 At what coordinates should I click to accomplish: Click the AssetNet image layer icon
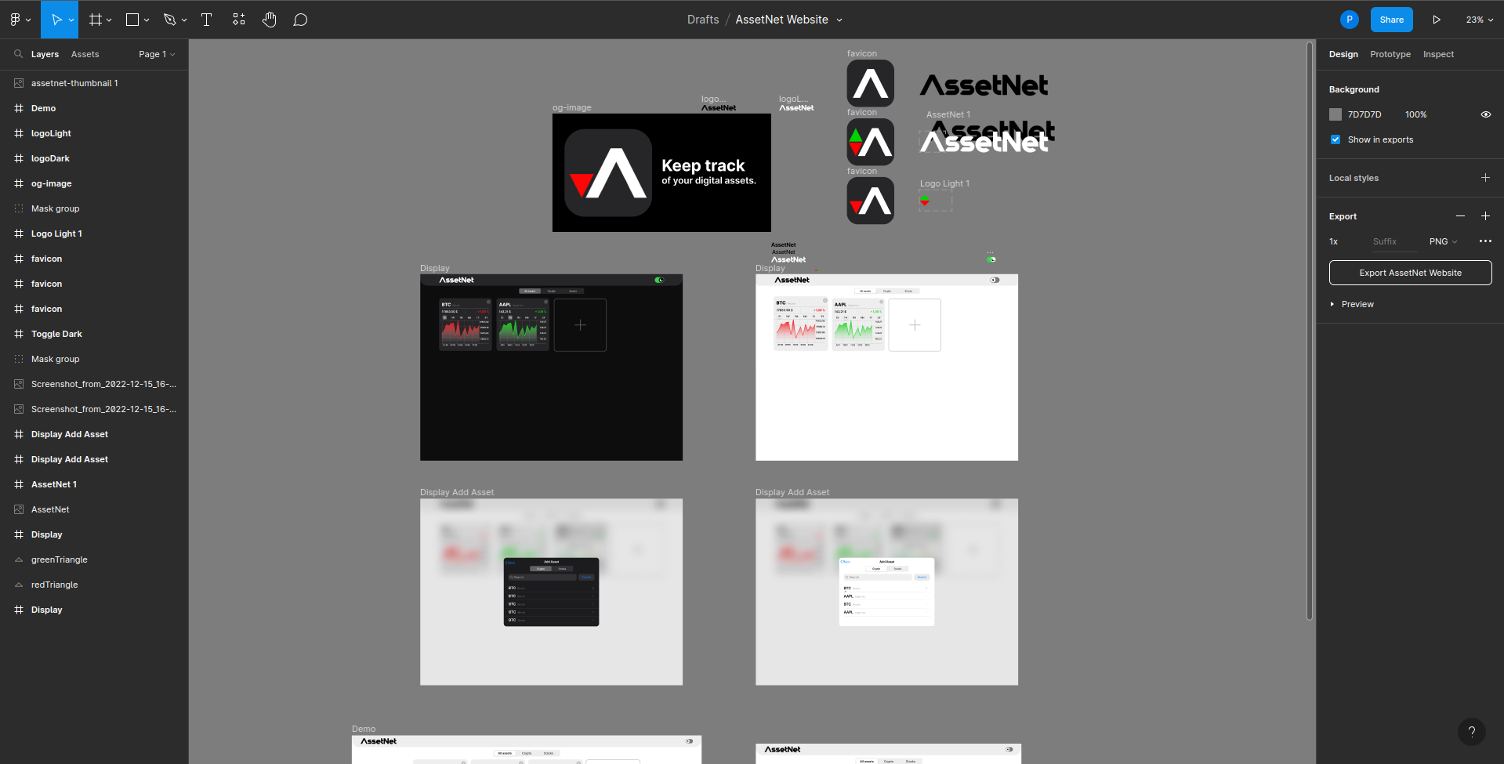point(19,509)
